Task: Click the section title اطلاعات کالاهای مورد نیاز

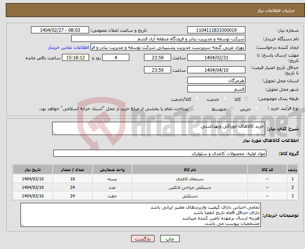Action: (x=271, y=140)
